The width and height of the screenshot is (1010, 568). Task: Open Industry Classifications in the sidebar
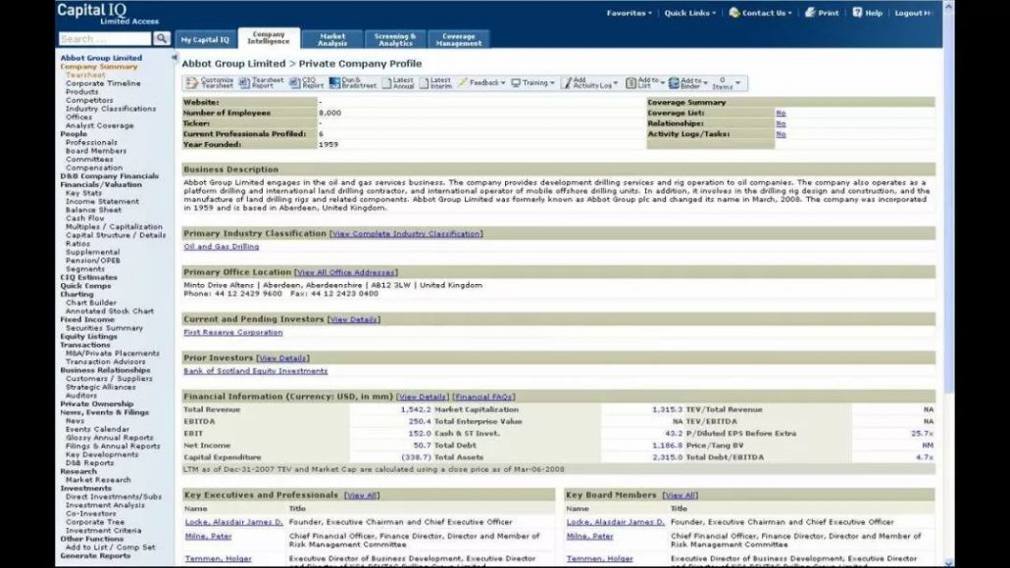111,108
